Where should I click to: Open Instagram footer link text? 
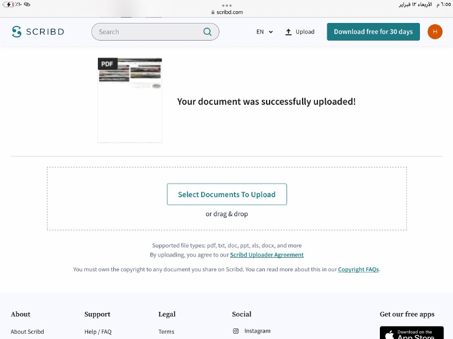point(257,331)
